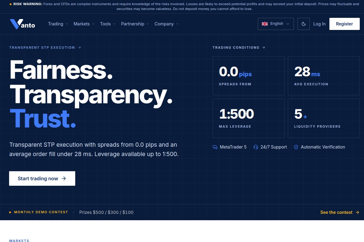
Task: Expand the Markets menu
Action: [84, 24]
